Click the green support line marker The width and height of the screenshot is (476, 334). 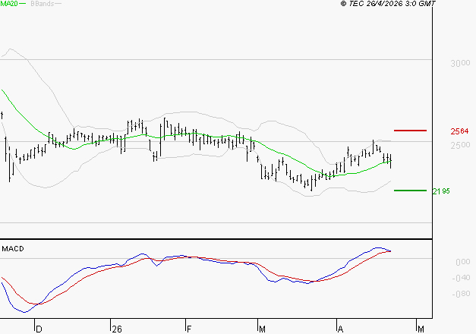[x=410, y=191]
